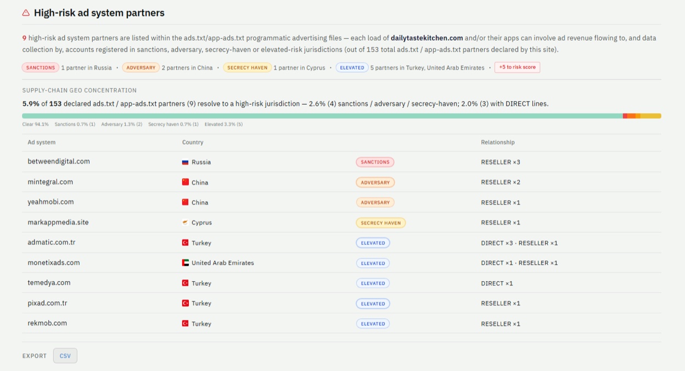Click DIRECT ×1 · RESELLER ×1 relationship cell
This screenshot has width=685, height=371.
tap(519, 263)
